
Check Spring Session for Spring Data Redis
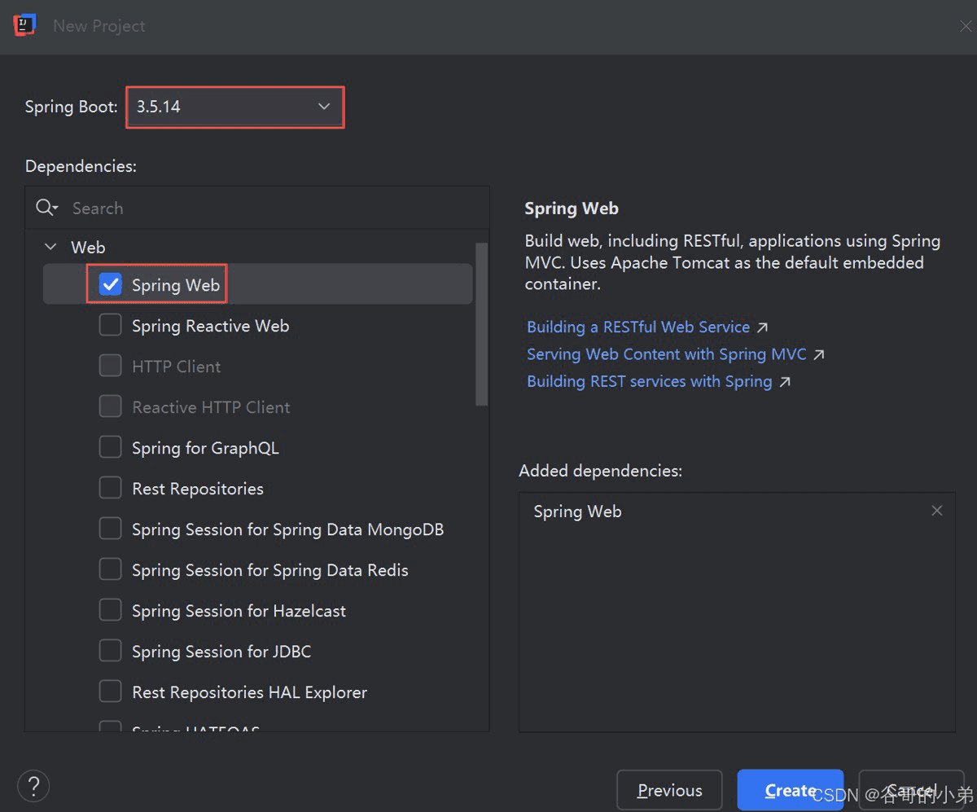(x=110, y=569)
